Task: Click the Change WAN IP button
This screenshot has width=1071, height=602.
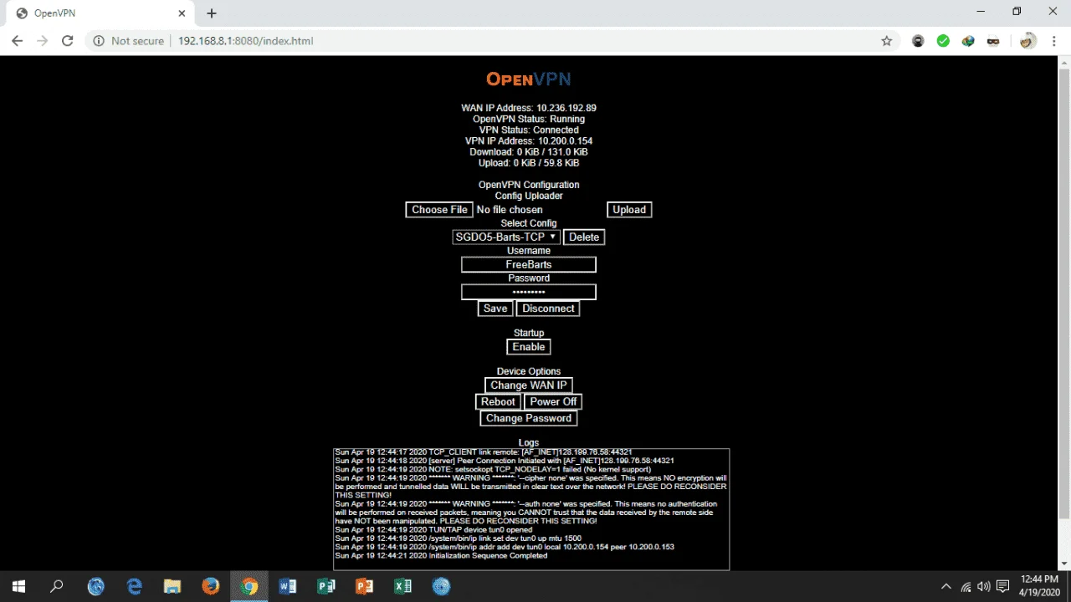Action: tap(529, 385)
